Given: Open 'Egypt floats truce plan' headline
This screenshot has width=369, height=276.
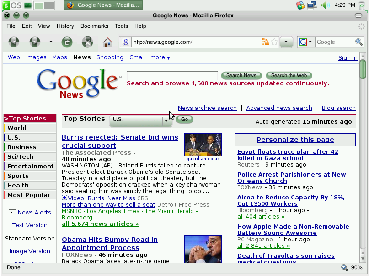Looking at the screenshot, I should pos(288,155).
